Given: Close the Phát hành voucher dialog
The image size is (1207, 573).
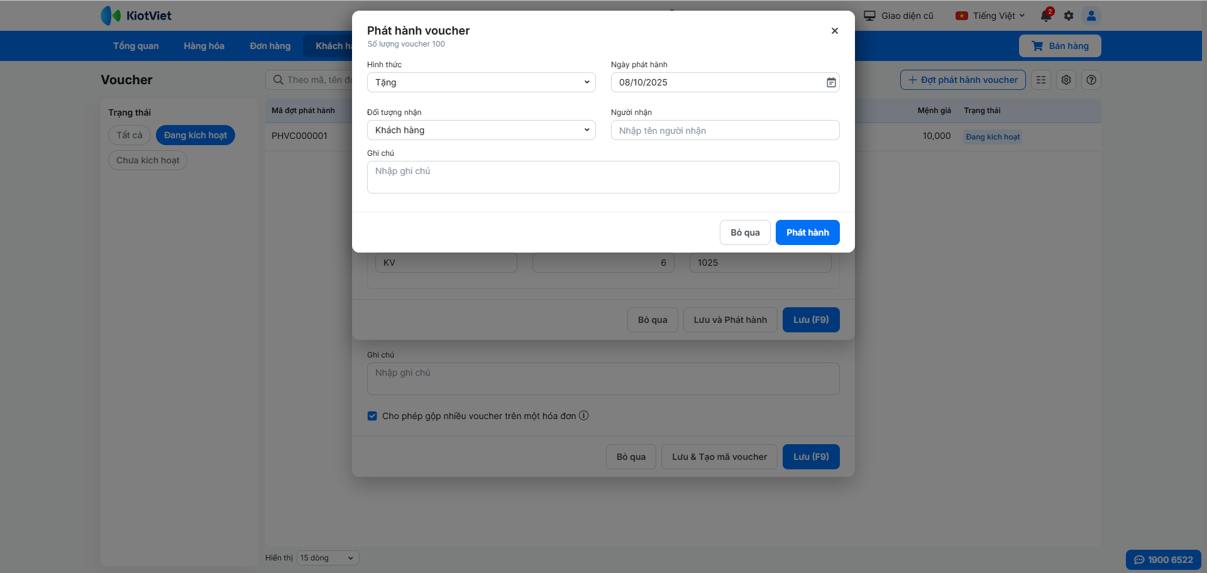Looking at the screenshot, I should coord(834,31).
